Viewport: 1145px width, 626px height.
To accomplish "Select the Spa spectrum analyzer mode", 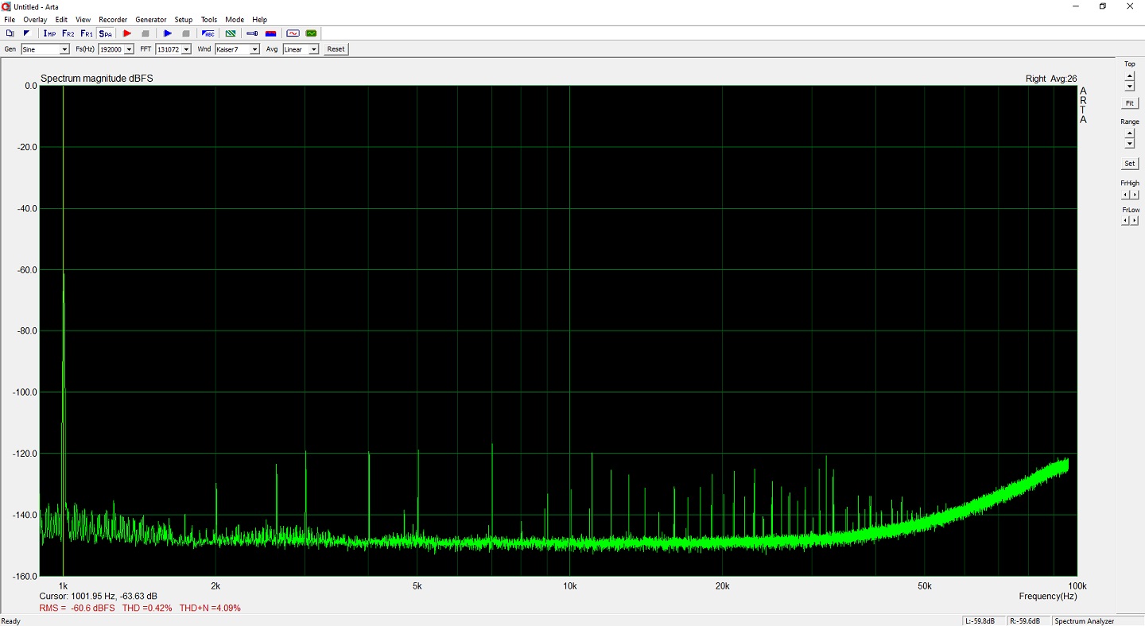I will (106, 33).
